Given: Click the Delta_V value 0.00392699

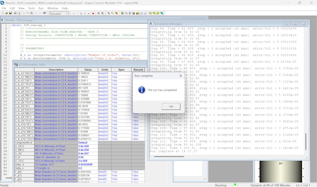Looking at the screenshot, I should pyautogui.click(x=88, y=165).
